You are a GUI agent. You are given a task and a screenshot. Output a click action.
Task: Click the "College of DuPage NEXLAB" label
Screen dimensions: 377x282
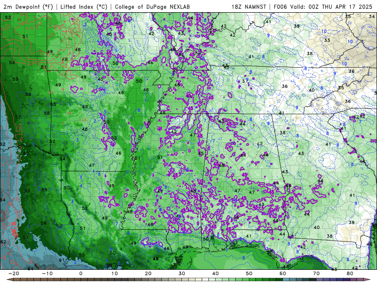click(x=152, y=7)
